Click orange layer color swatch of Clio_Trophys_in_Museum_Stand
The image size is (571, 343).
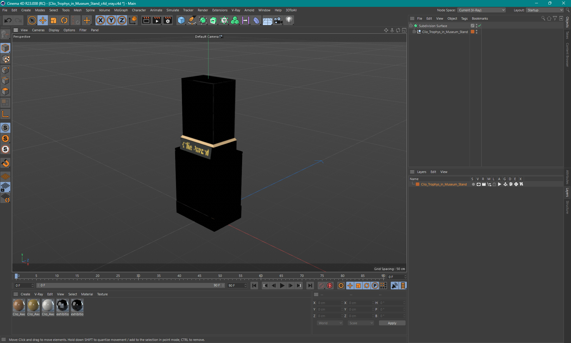(x=418, y=184)
